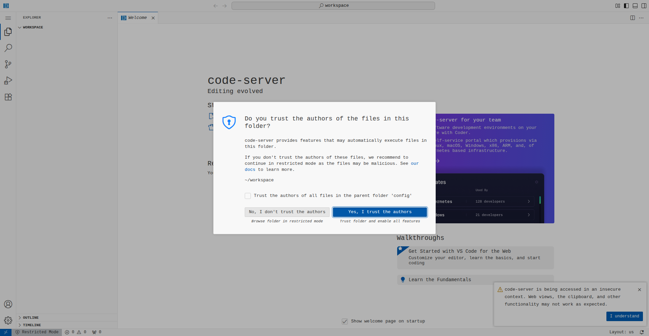Toggle the bottom panel layout icon
This screenshot has width=649, height=336.
(x=635, y=6)
